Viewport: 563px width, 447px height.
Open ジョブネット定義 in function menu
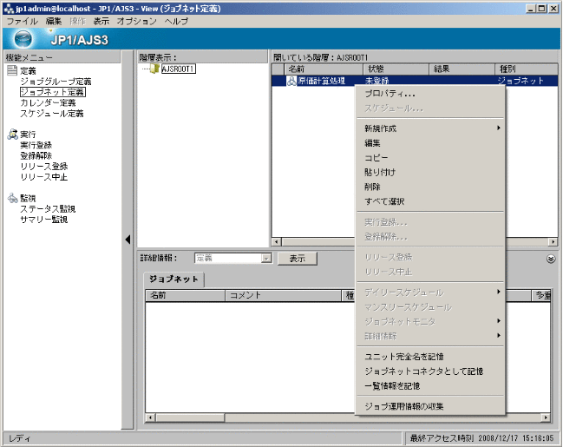[x=53, y=92]
